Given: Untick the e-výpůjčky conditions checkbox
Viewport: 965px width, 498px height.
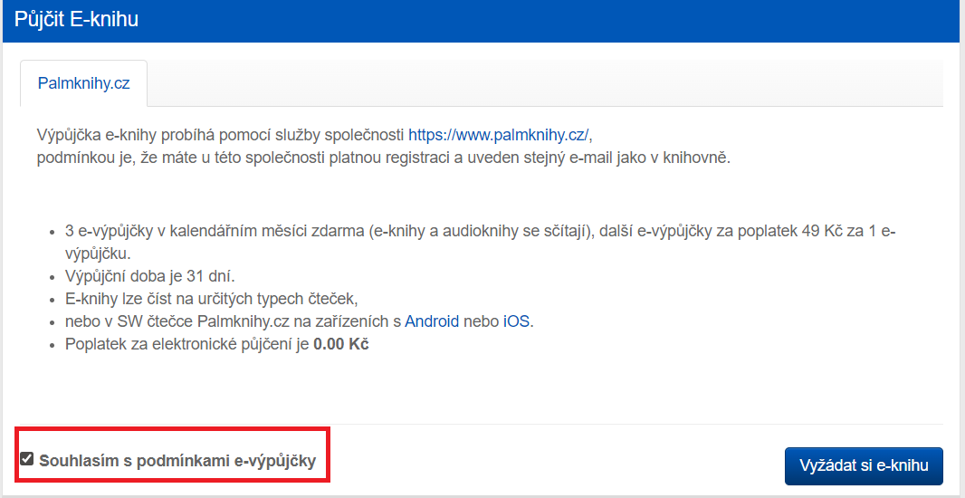Looking at the screenshot, I should point(27,459).
